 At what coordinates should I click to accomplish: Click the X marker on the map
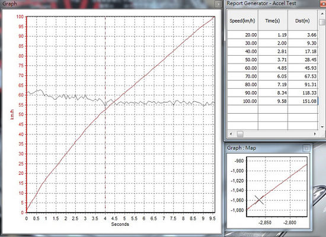tap(259, 200)
